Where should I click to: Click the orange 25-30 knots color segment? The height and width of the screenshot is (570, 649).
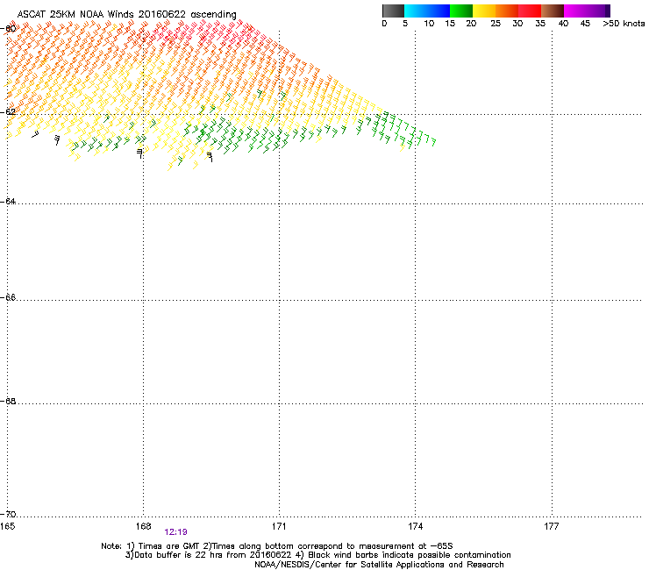point(507,11)
